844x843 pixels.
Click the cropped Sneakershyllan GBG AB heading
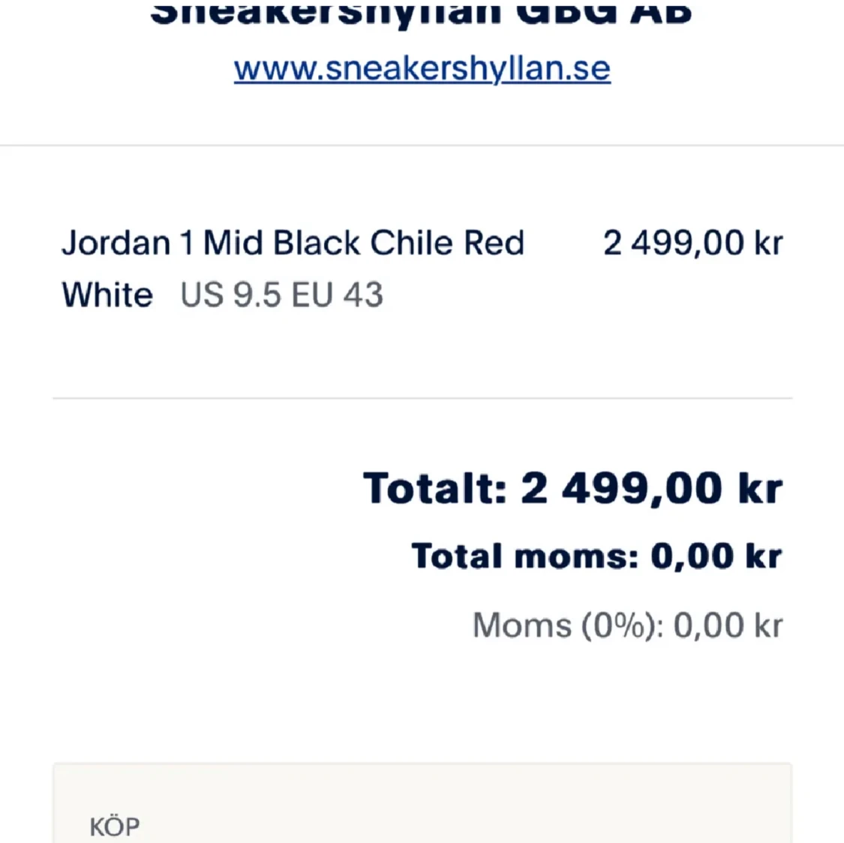tap(420, 13)
